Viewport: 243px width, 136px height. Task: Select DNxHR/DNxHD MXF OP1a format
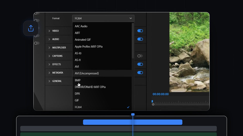tap(102, 87)
